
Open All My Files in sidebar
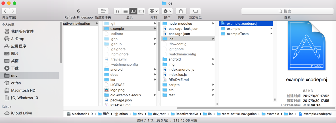(x=29, y=32)
